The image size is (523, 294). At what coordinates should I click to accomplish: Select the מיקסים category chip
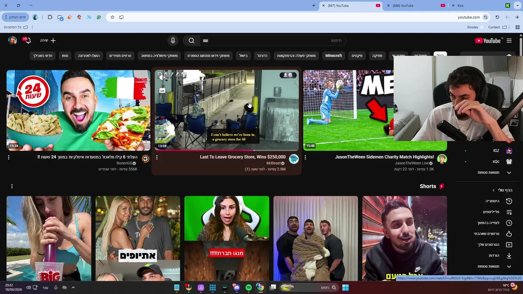[357, 56]
